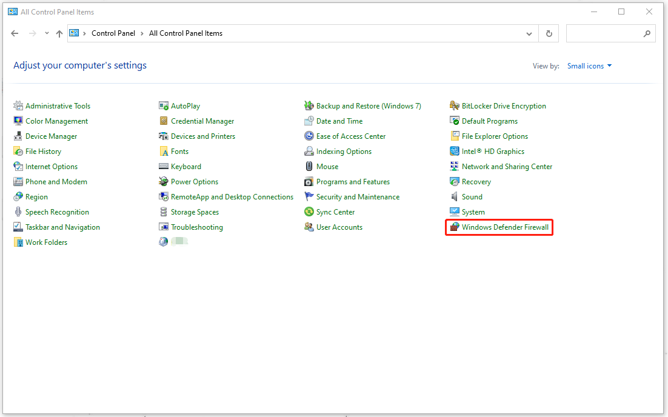Select the All Control Panel Items breadcrumb
Screen dimensions: 668x417
(x=185, y=33)
